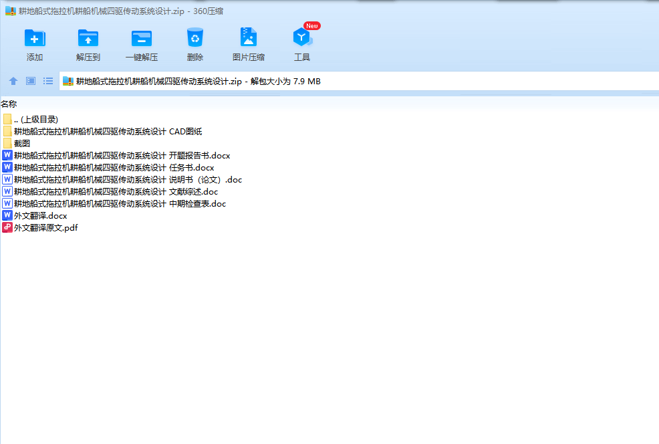Click the document icon of 文献综述.doc

7,191
